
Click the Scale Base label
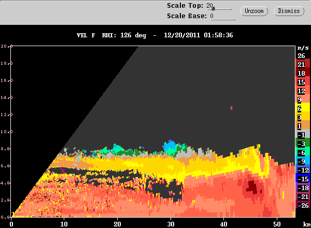click(187, 16)
